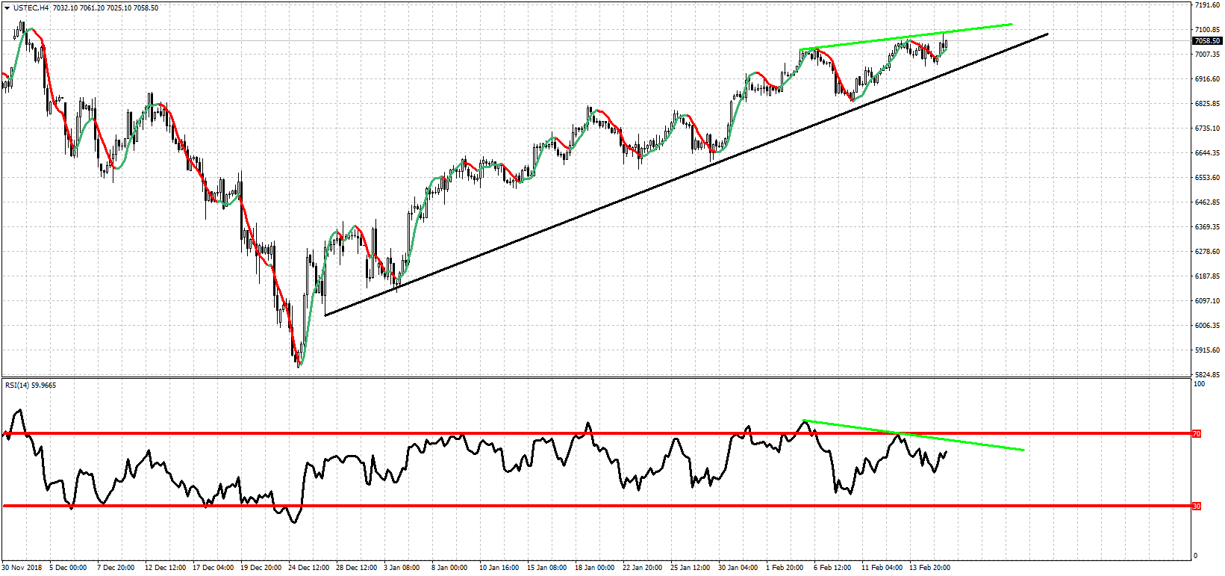Click the 10 Jan 16:00 time label

click(x=499, y=568)
